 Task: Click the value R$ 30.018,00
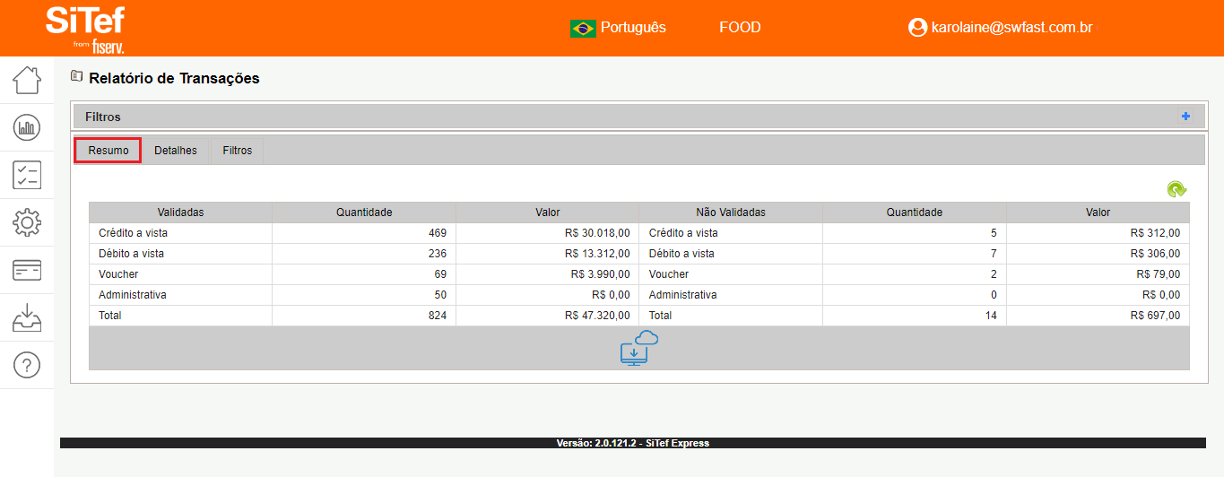[597, 233]
